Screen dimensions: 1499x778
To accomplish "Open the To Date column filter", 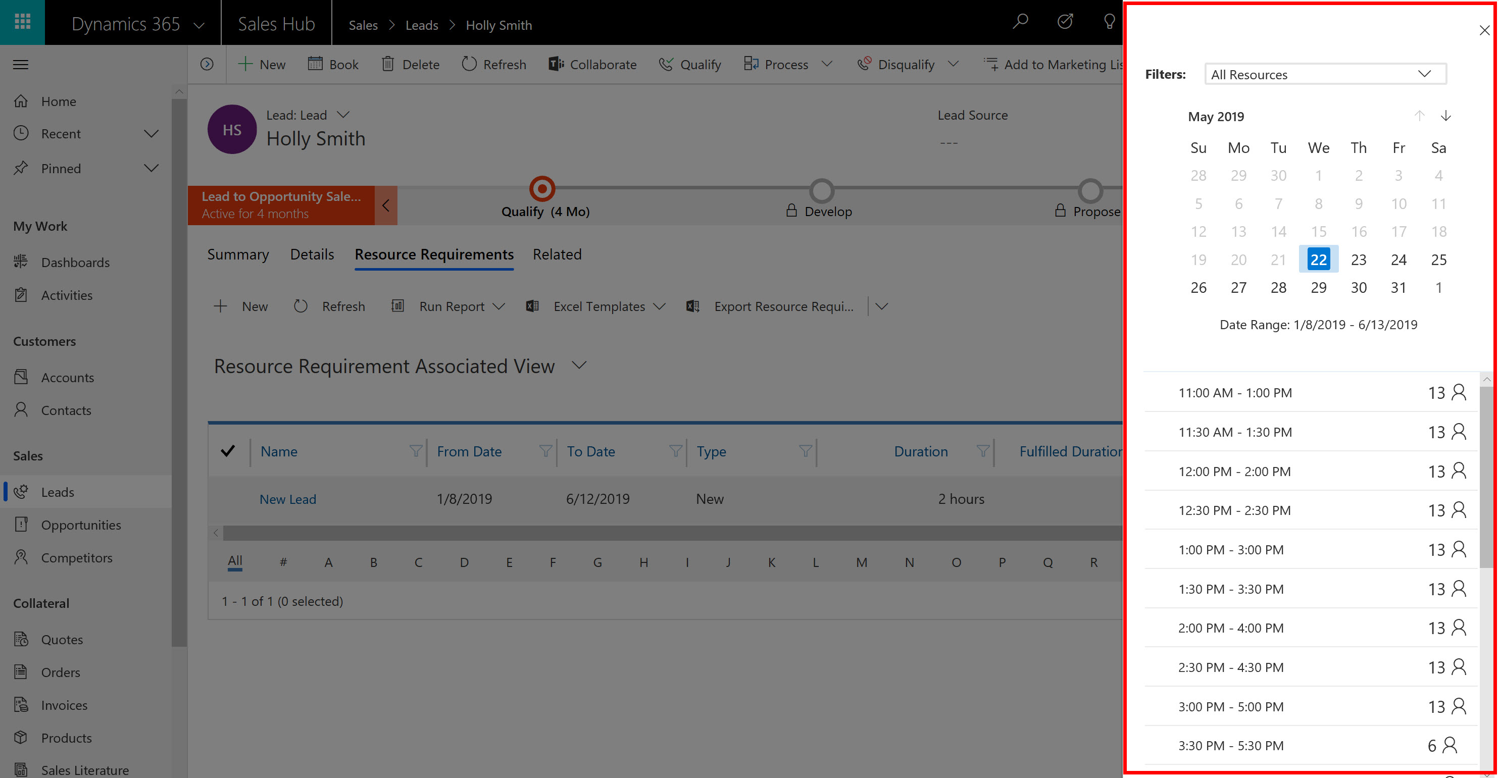I will [x=675, y=451].
